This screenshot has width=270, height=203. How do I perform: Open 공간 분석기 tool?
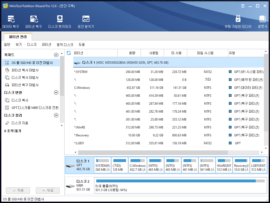[86, 22]
